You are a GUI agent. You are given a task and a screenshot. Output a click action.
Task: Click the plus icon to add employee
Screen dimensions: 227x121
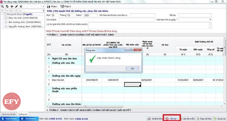[12, 6]
